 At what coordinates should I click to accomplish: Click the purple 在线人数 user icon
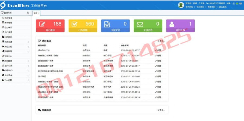click(172, 24)
